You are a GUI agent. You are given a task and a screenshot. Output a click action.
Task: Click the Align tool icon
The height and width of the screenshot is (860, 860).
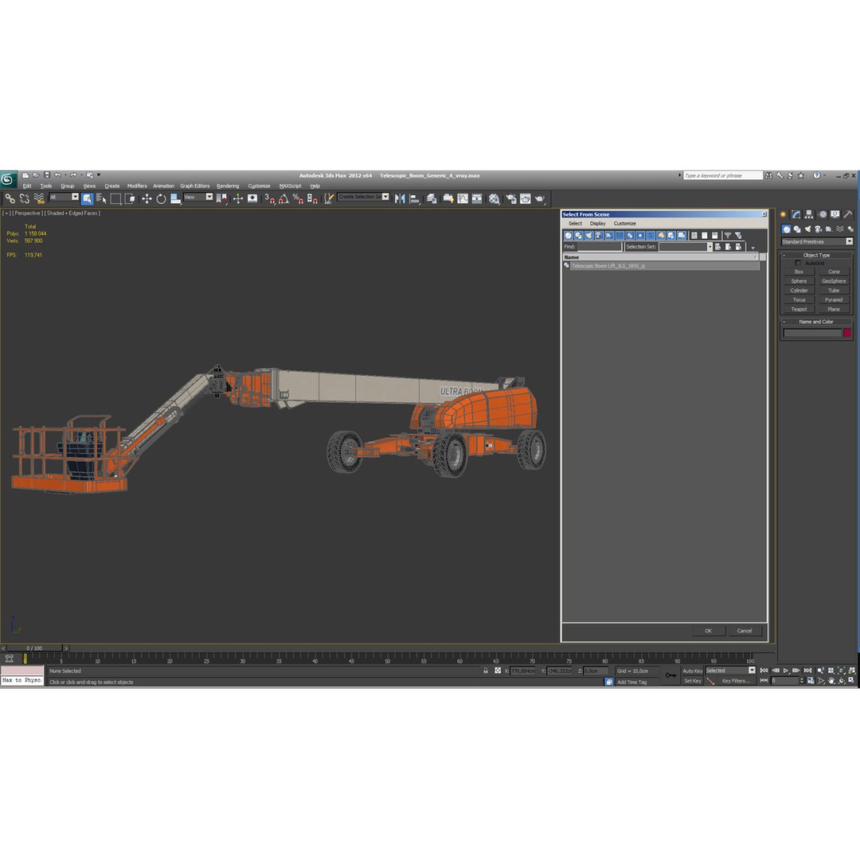point(415,198)
